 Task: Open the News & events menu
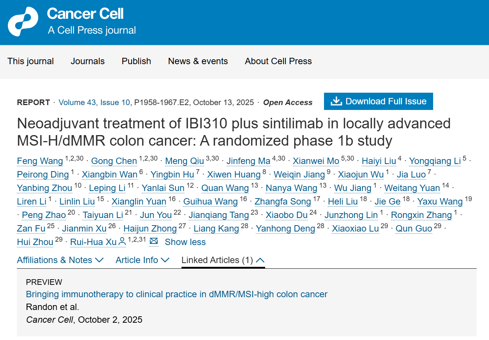pos(198,61)
